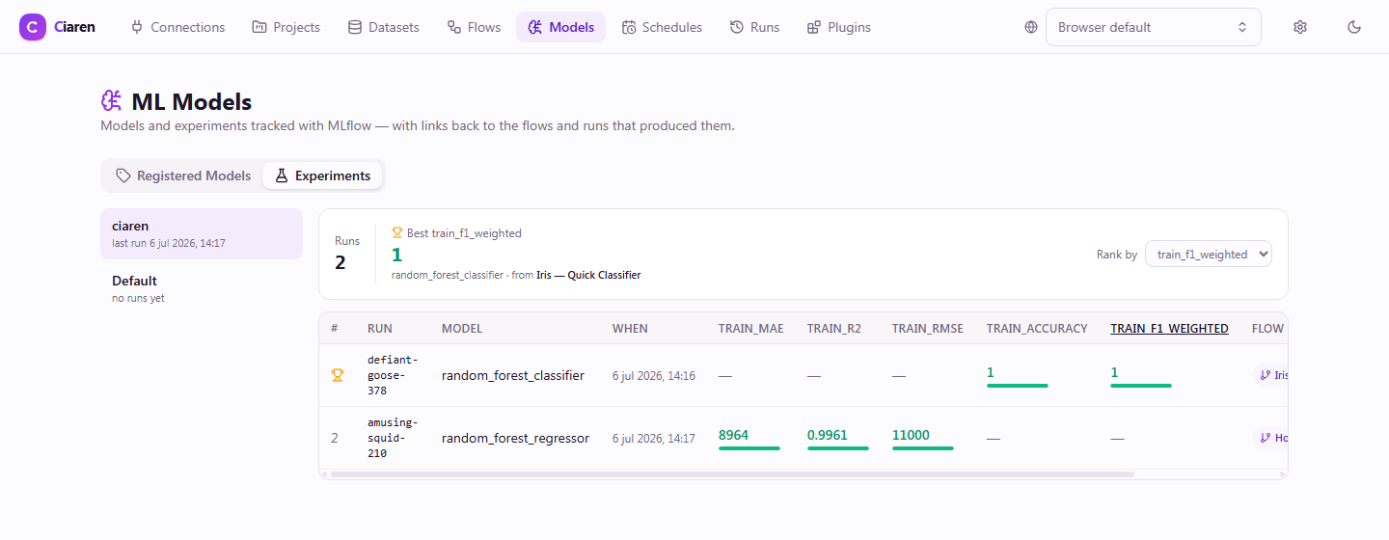The width and height of the screenshot is (1389, 540).
Task: Click the train_mae progress bar under 8964
Action: tap(749, 448)
